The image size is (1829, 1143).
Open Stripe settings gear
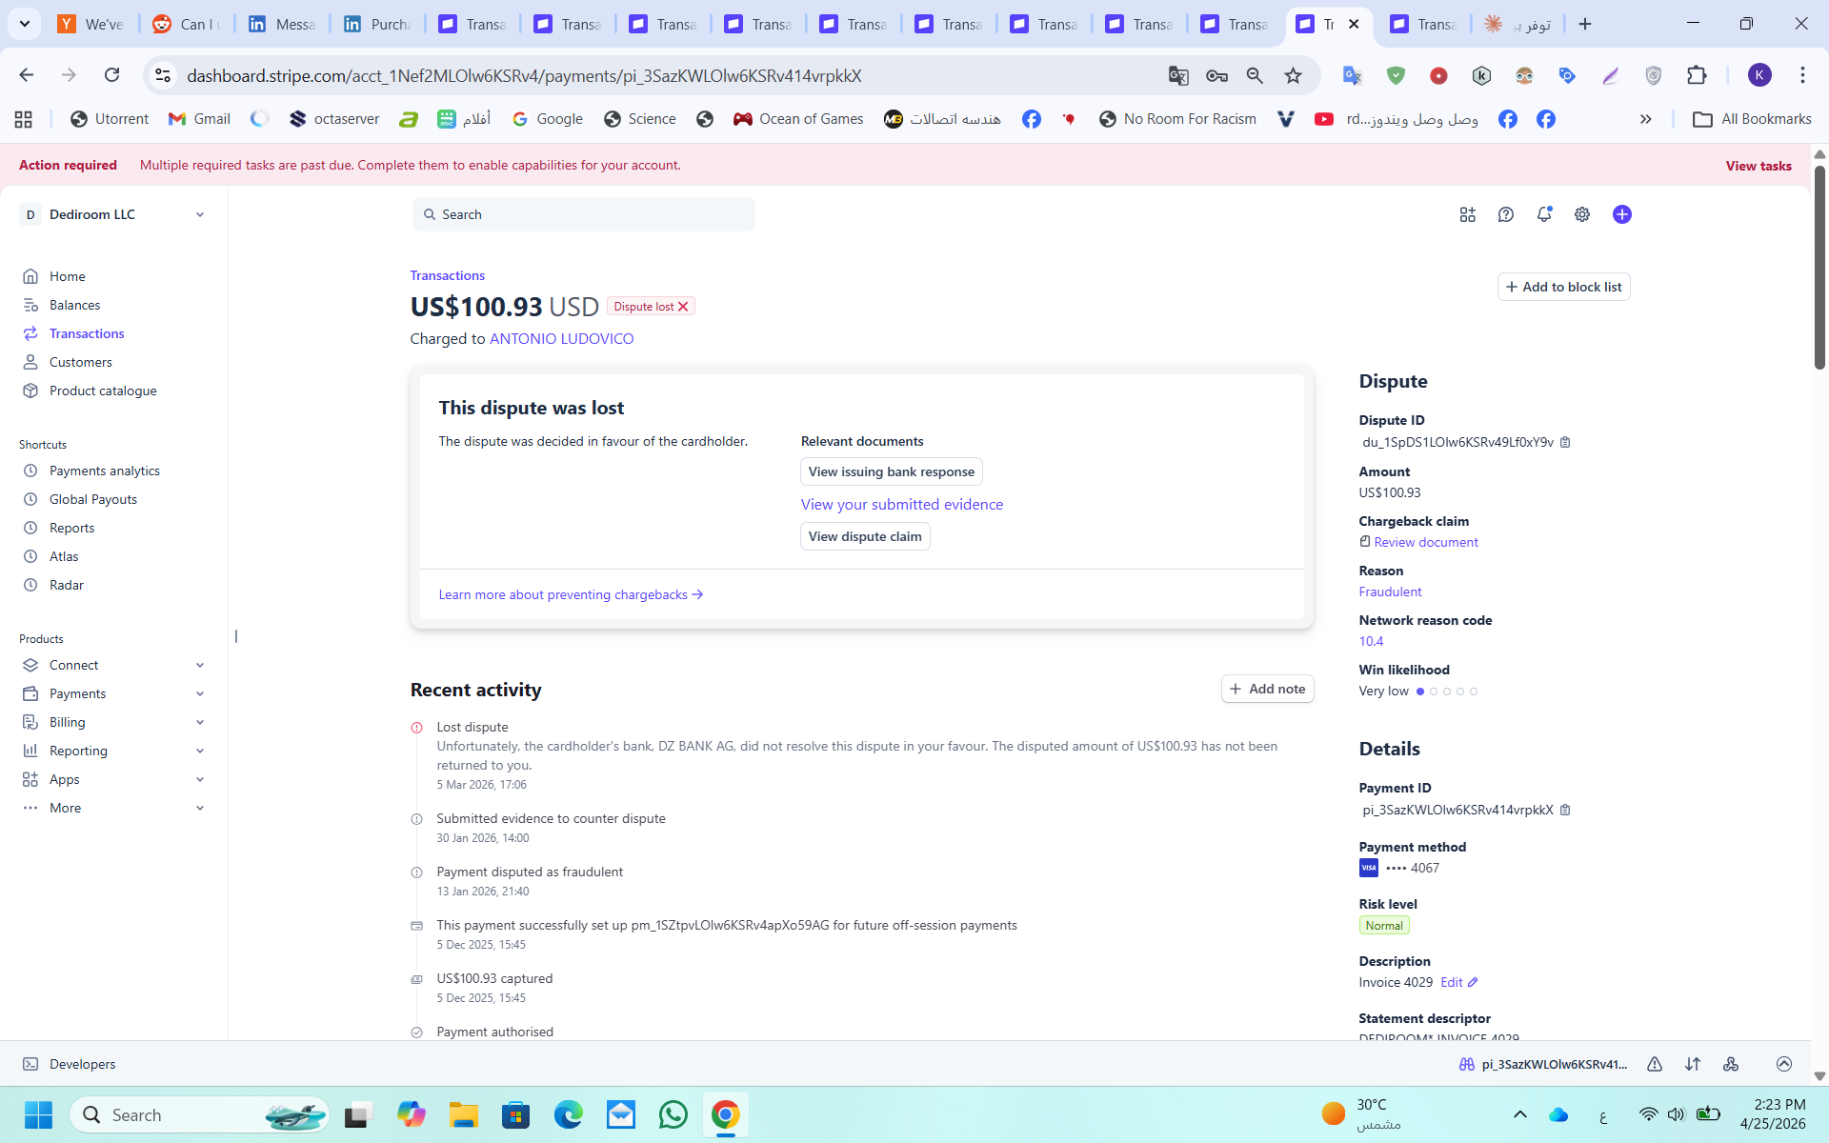tap(1582, 214)
